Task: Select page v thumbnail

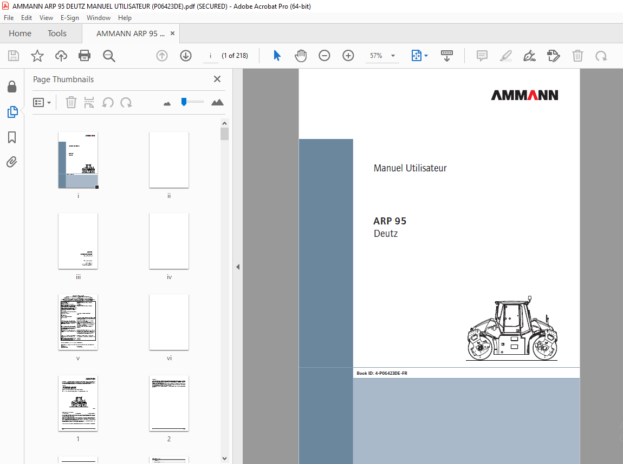Action: click(78, 322)
